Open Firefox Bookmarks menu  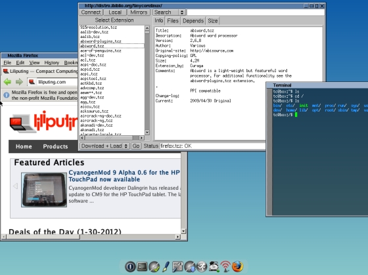[x=70, y=62]
